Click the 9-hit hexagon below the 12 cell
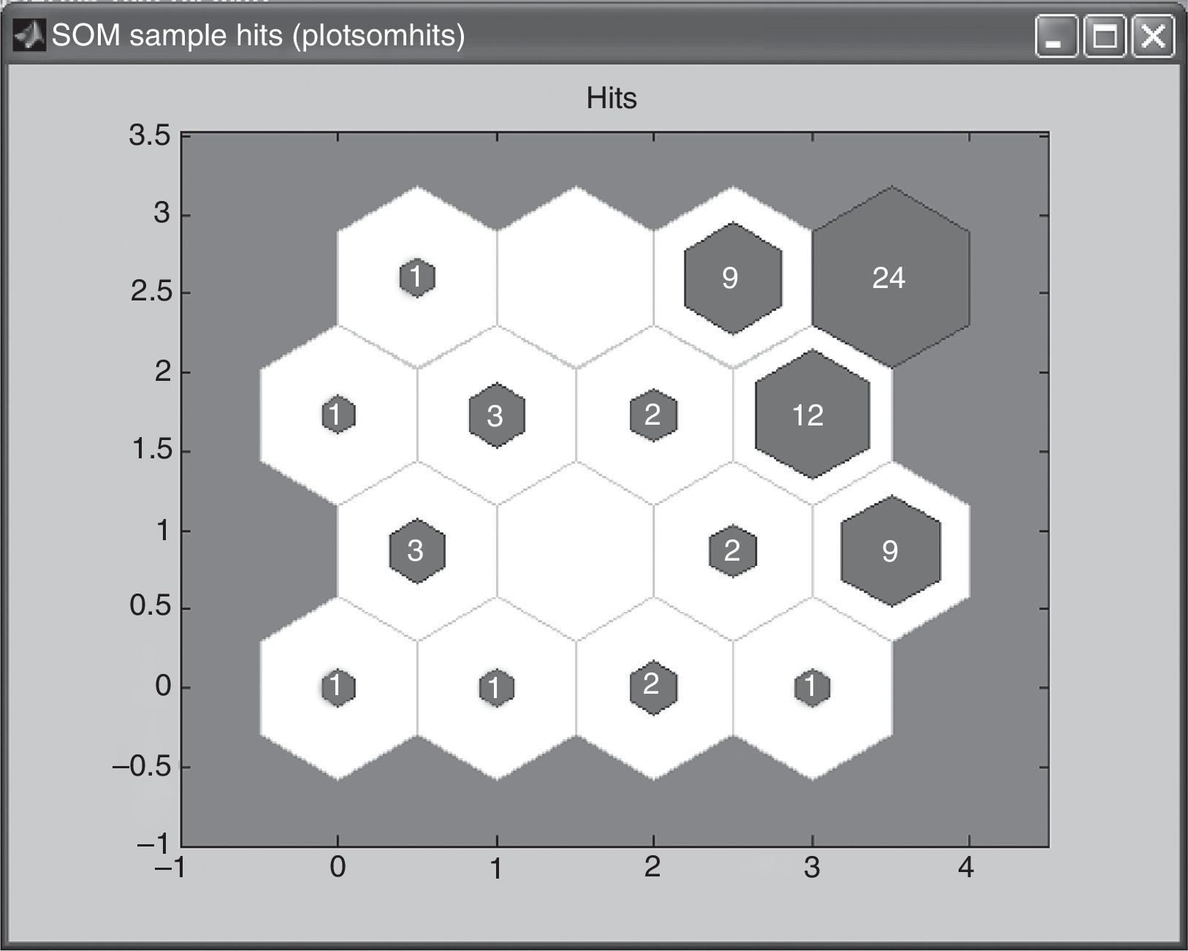This screenshot has width=1188, height=951. (x=891, y=551)
